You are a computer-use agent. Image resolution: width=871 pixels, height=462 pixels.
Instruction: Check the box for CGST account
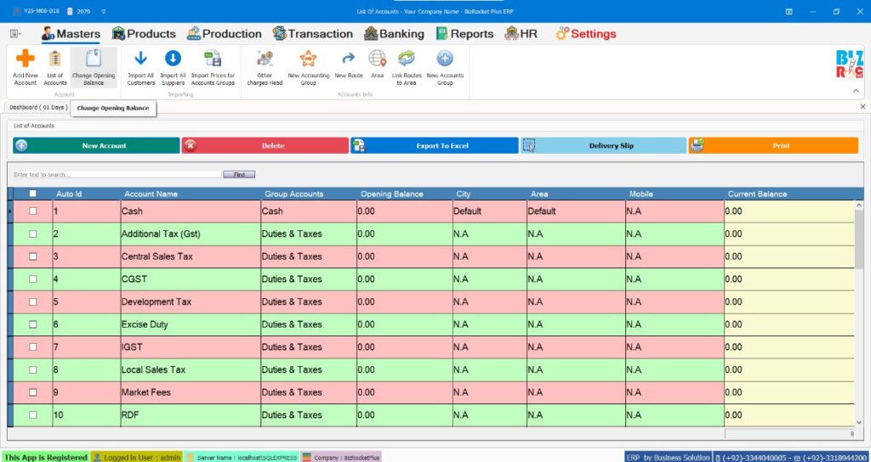(x=33, y=279)
